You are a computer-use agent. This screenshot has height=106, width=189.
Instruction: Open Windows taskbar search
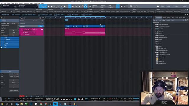[7, 104]
